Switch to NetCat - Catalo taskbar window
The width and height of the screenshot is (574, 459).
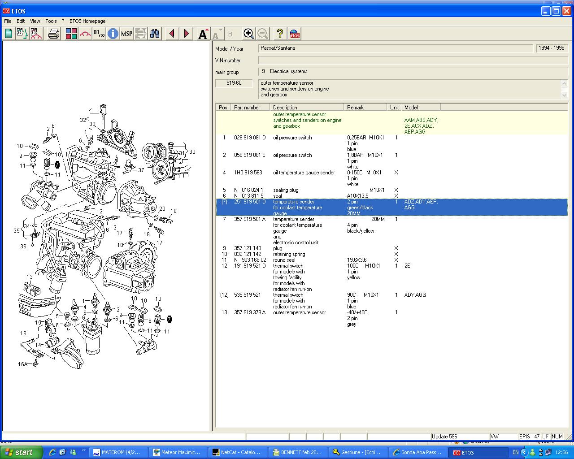(239, 452)
